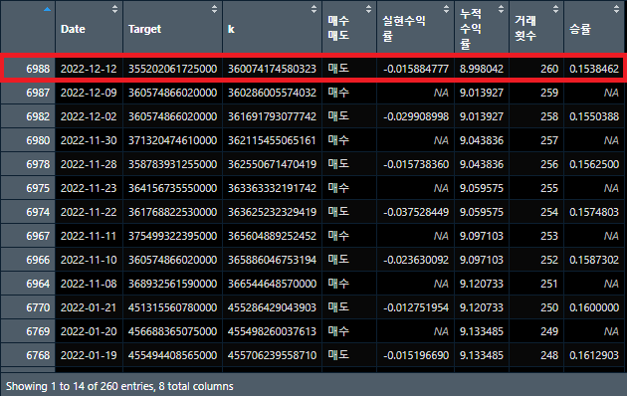Click win rate 0.1612903

pos(594,355)
